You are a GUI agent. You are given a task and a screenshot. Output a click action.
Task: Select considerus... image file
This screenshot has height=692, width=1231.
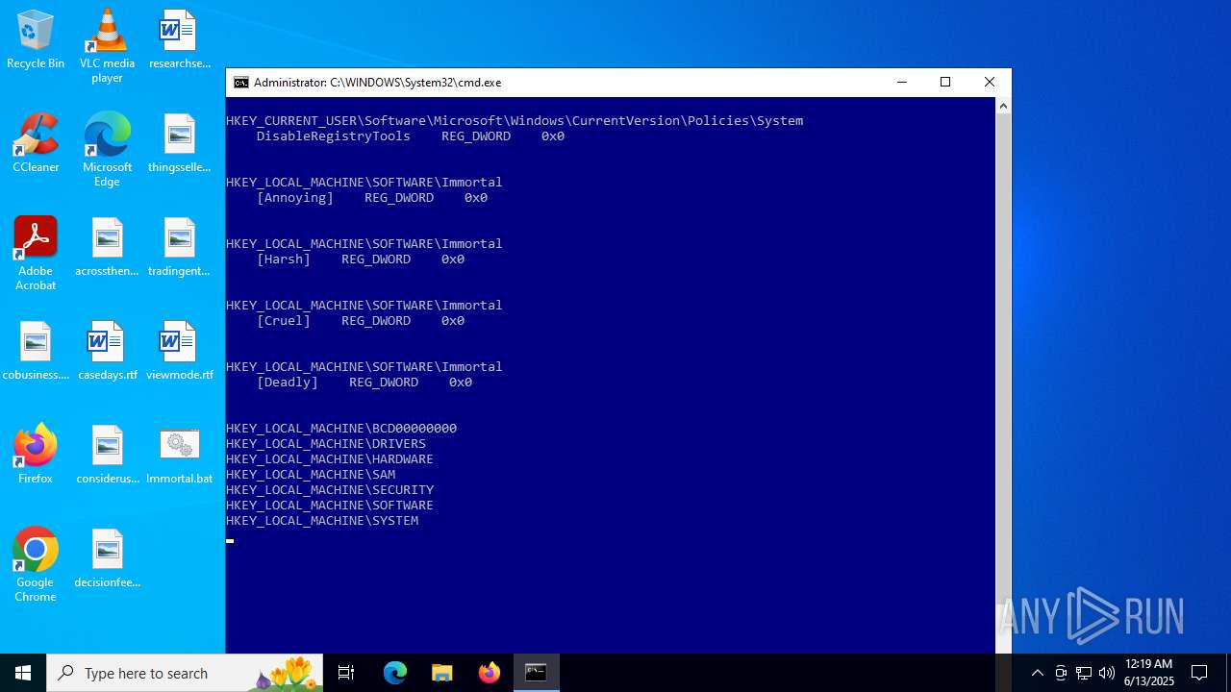click(x=107, y=455)
